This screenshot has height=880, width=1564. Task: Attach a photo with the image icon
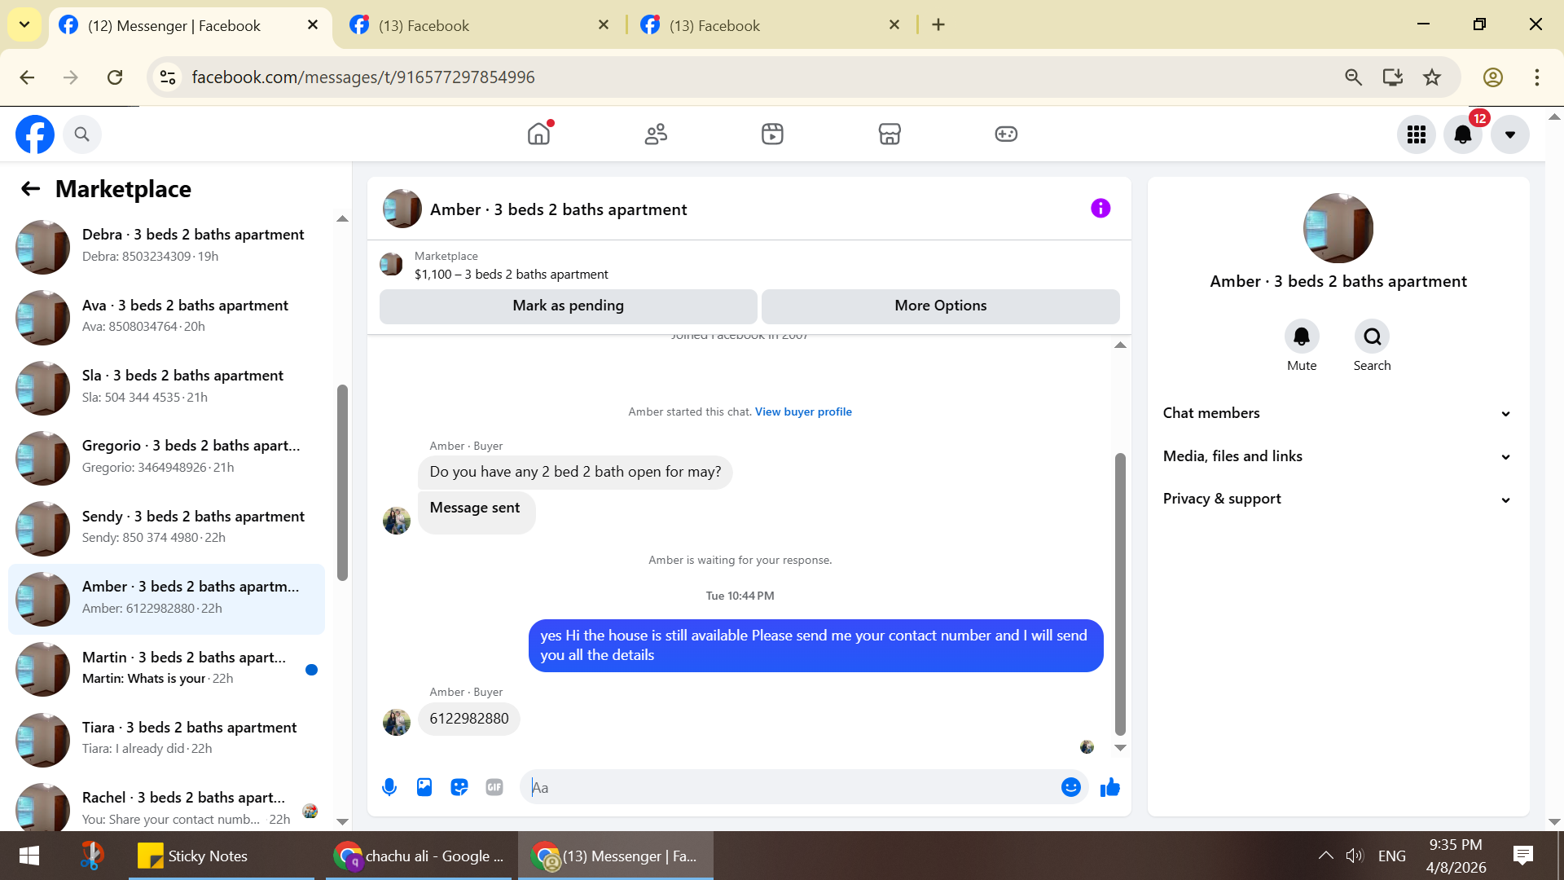click(424, 787)
